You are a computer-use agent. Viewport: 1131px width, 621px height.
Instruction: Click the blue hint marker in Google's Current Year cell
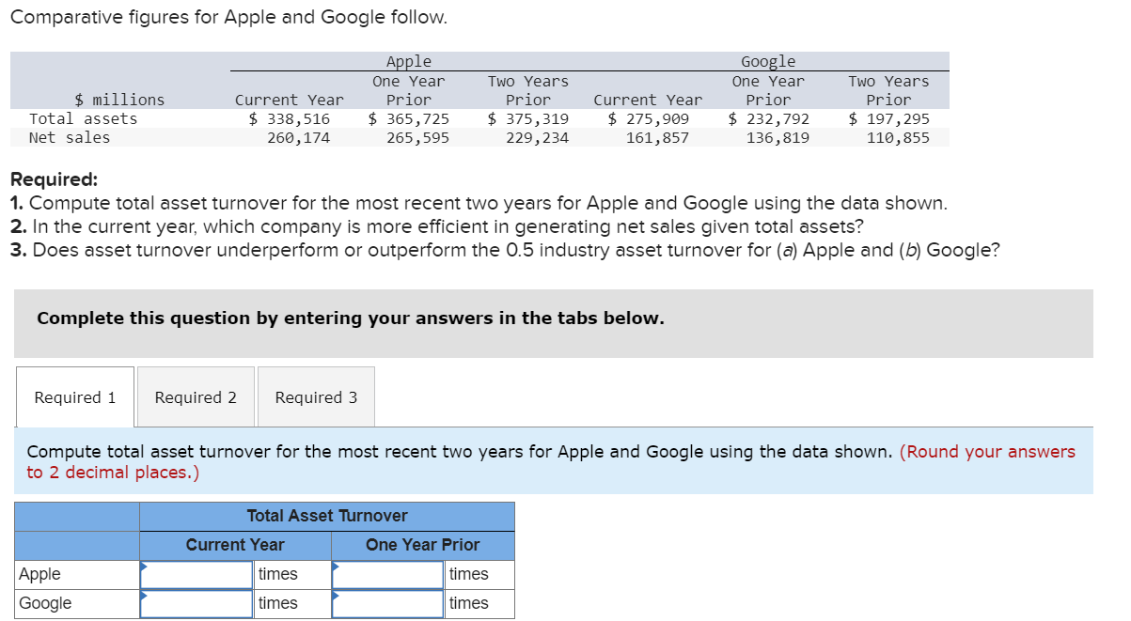tap(143, 595)
